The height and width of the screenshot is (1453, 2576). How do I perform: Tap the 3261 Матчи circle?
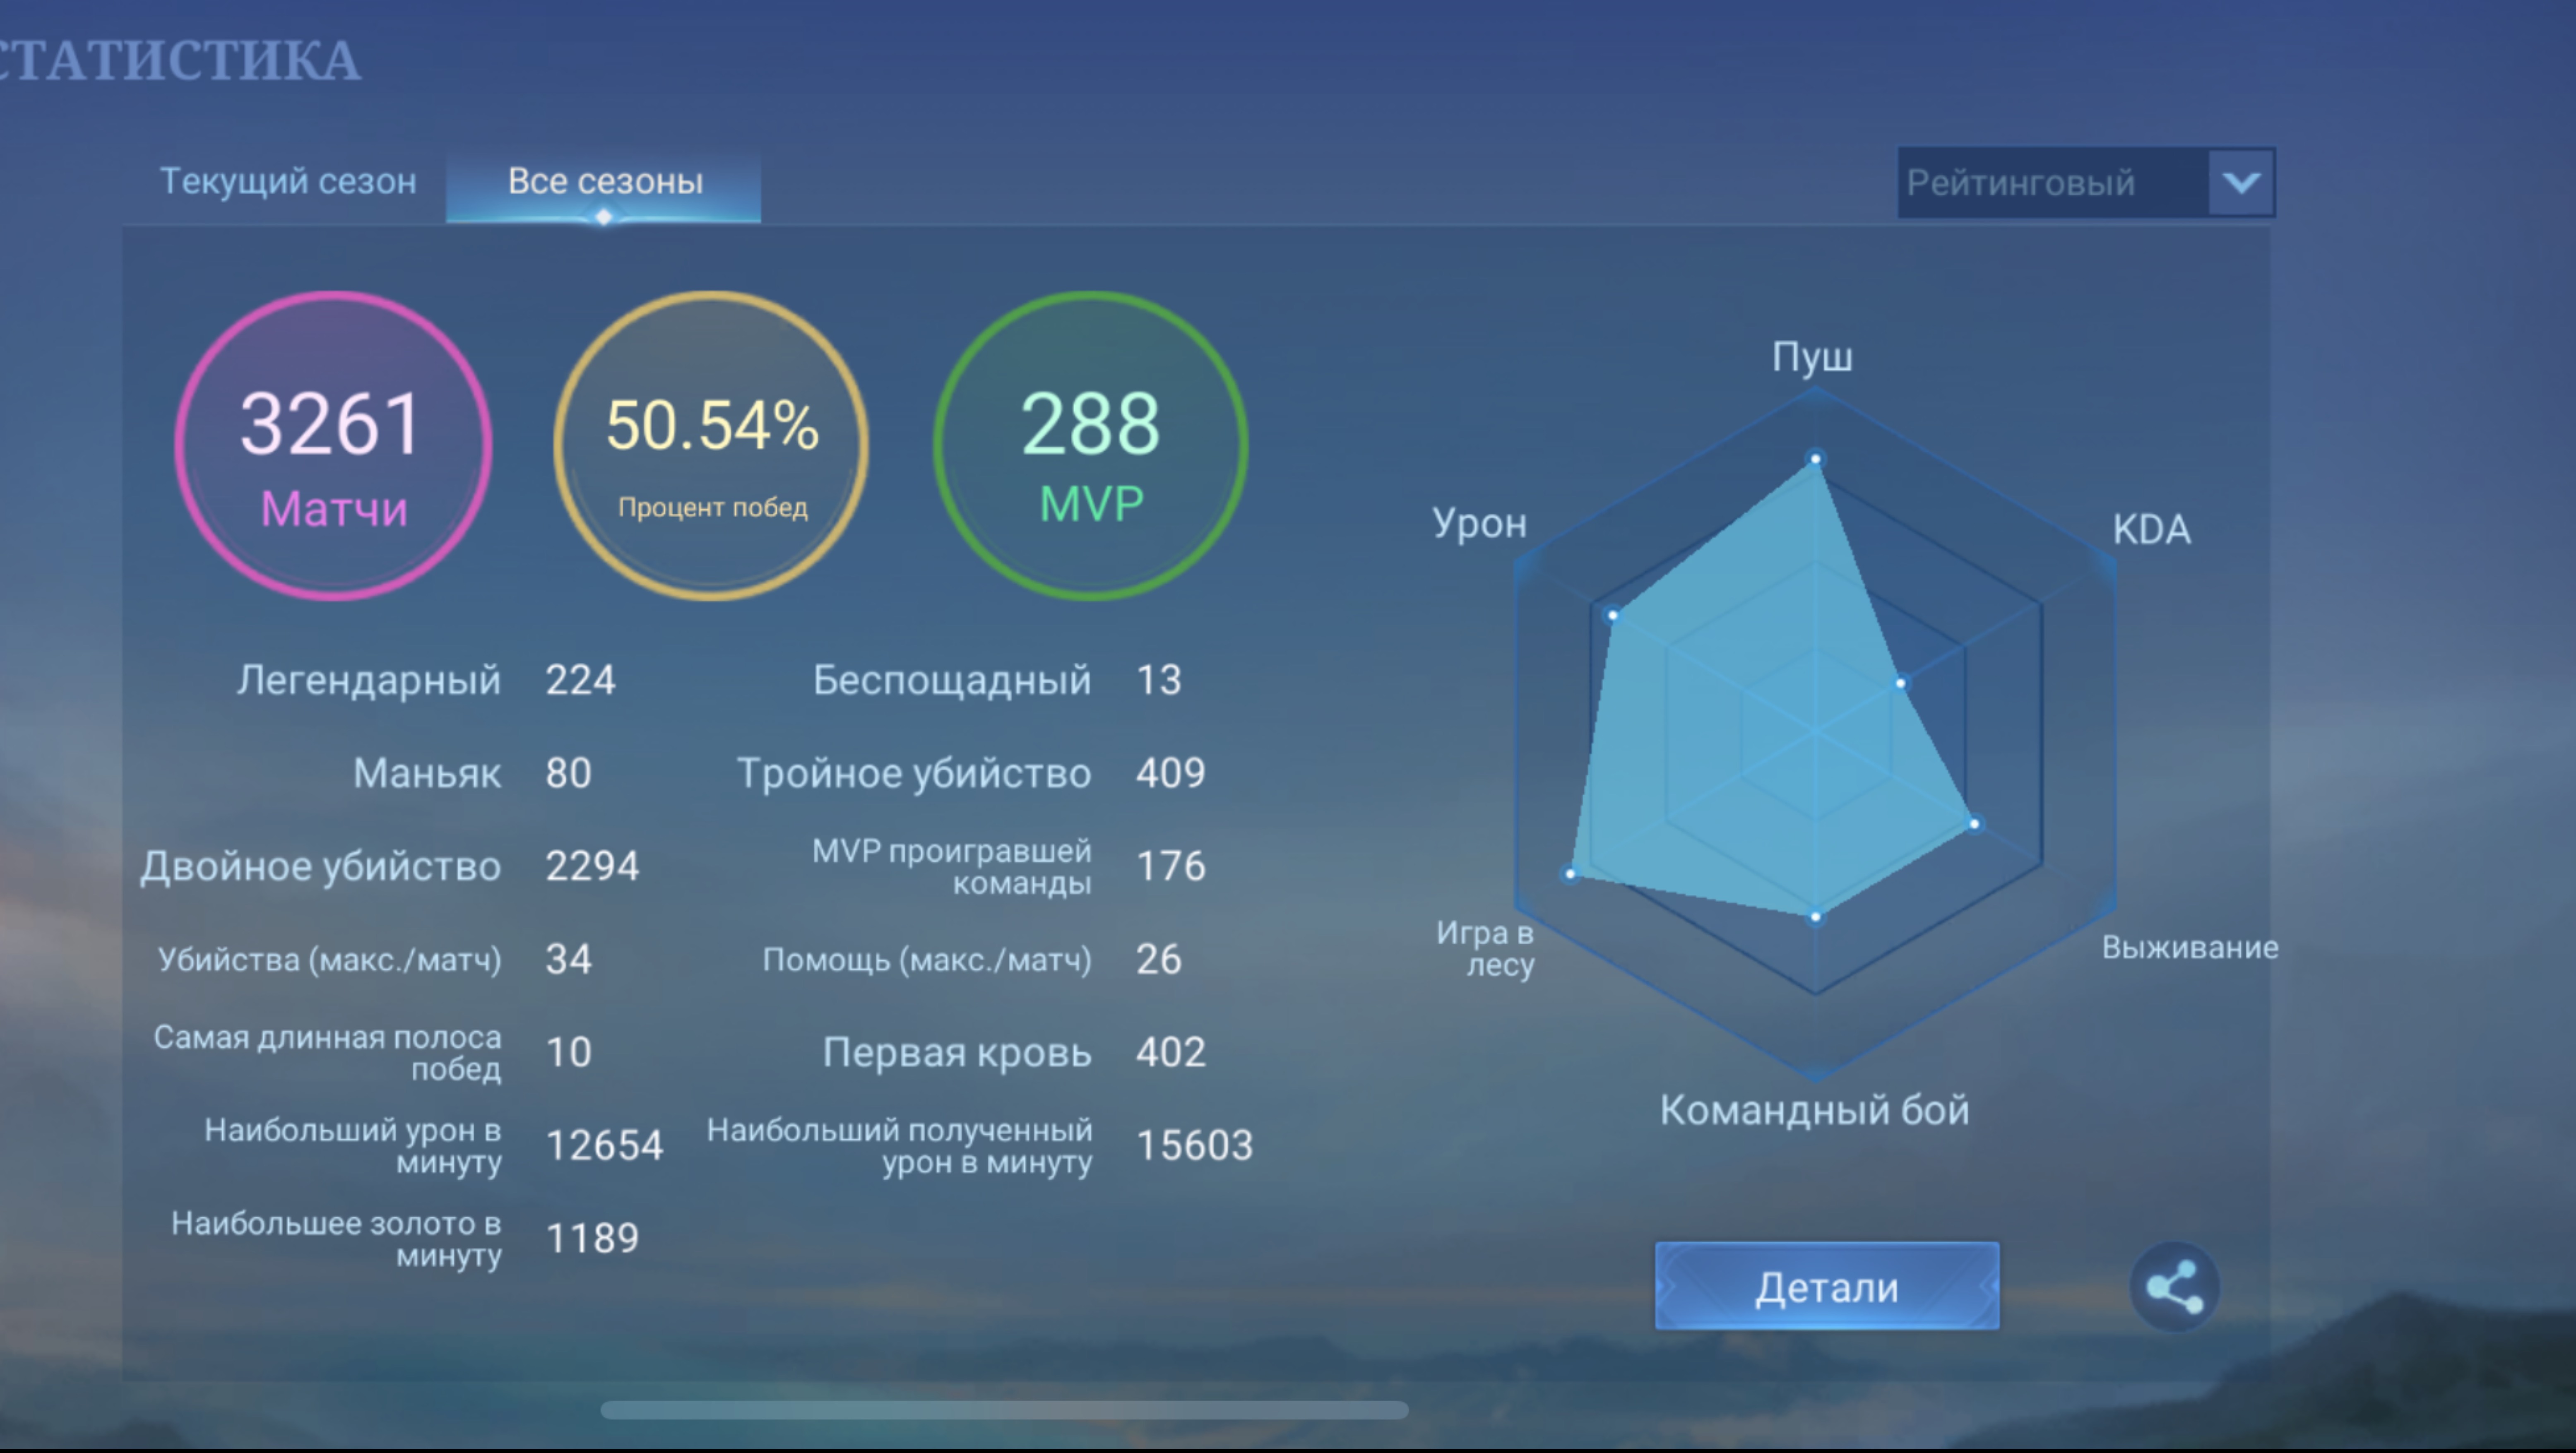[333, 446]
